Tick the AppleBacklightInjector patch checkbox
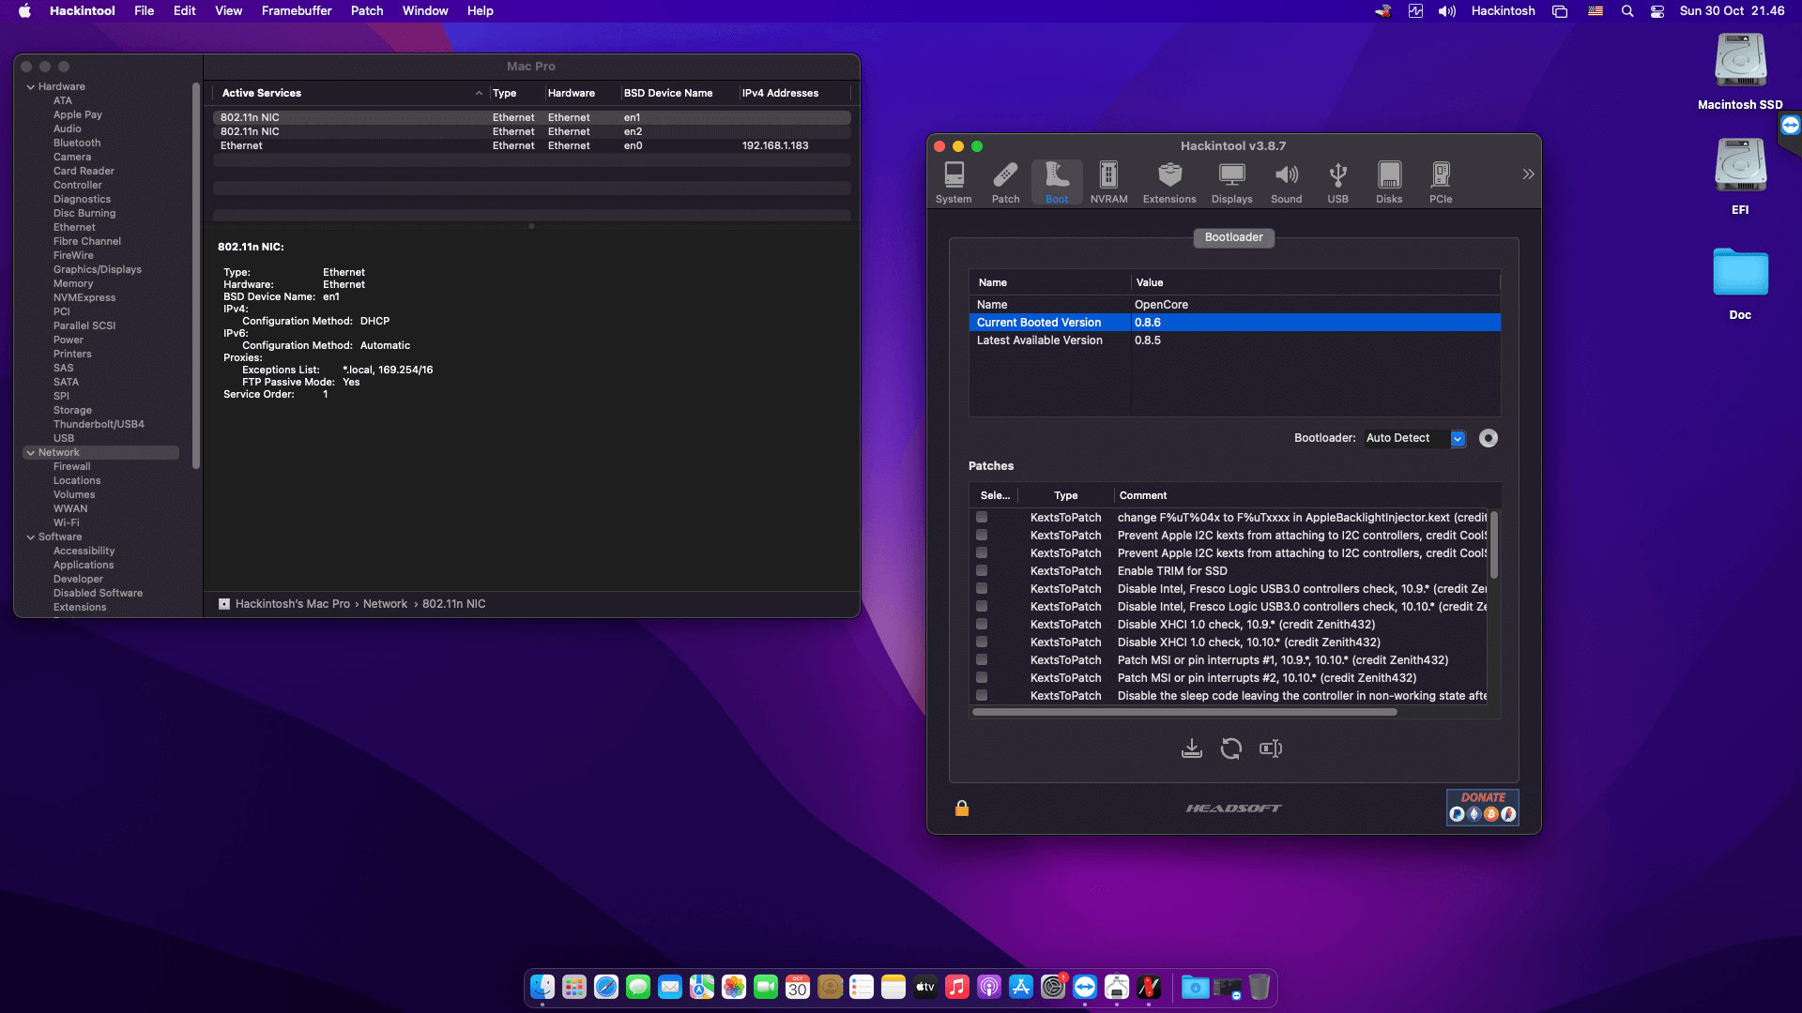Image resolution: width=1802 pixels, height=1013 pixels. tap(982, 517)
